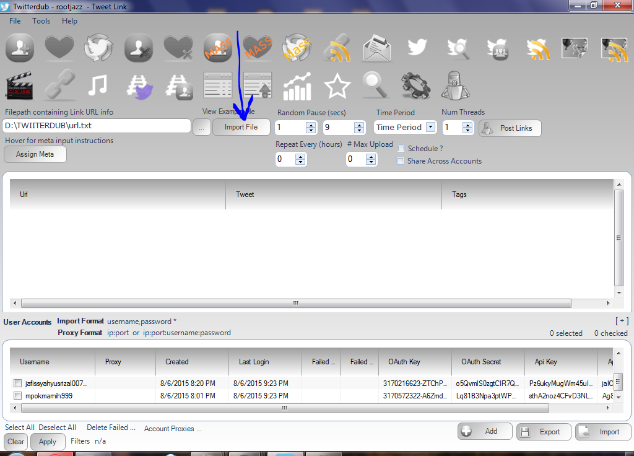Image resolution: width=634 pixels, height=456 pixels.
Task: Open the Mass retweet bird icon
Action: [297, 48]
